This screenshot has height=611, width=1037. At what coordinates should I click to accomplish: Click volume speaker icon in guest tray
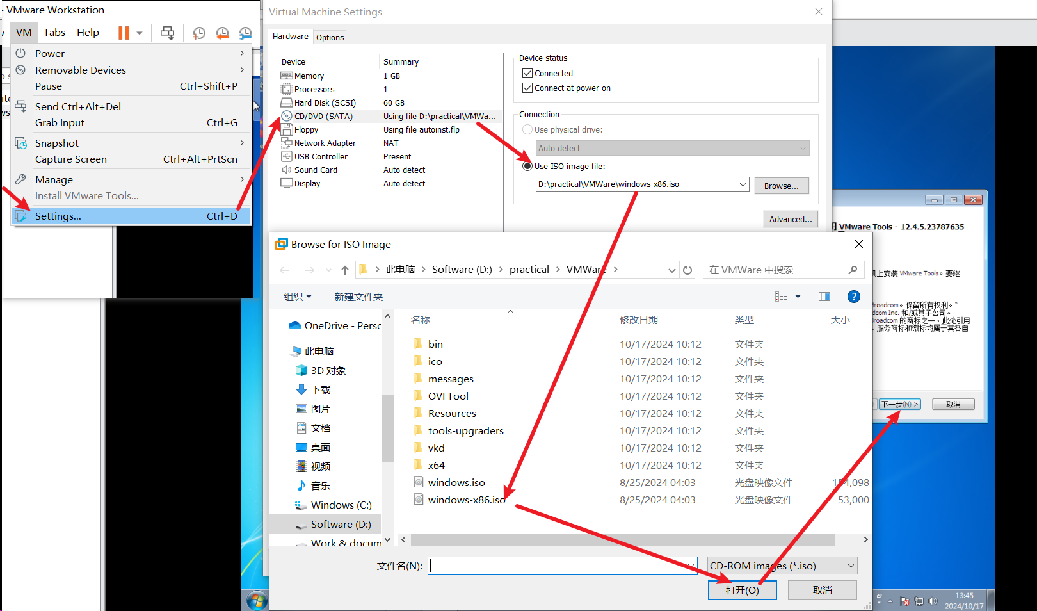pos(933,601)
